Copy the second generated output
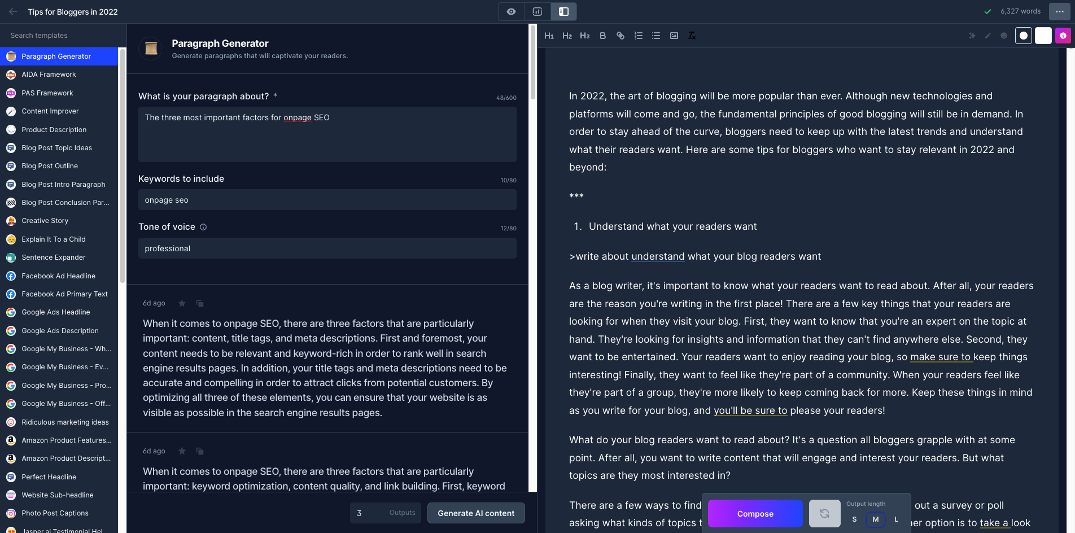This screenshot has width=1075, height=533. click(x=200, y=451)
